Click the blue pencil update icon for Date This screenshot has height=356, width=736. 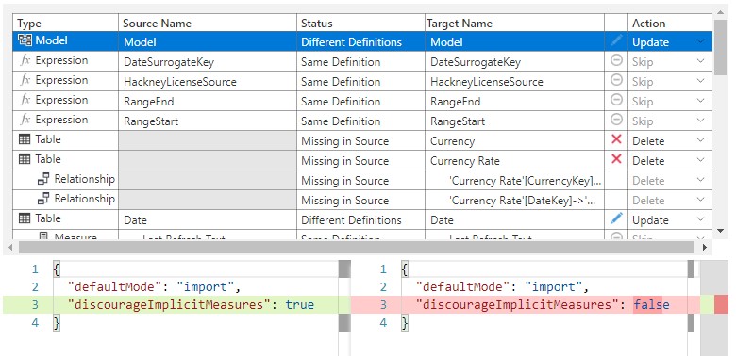pos(616,218)
